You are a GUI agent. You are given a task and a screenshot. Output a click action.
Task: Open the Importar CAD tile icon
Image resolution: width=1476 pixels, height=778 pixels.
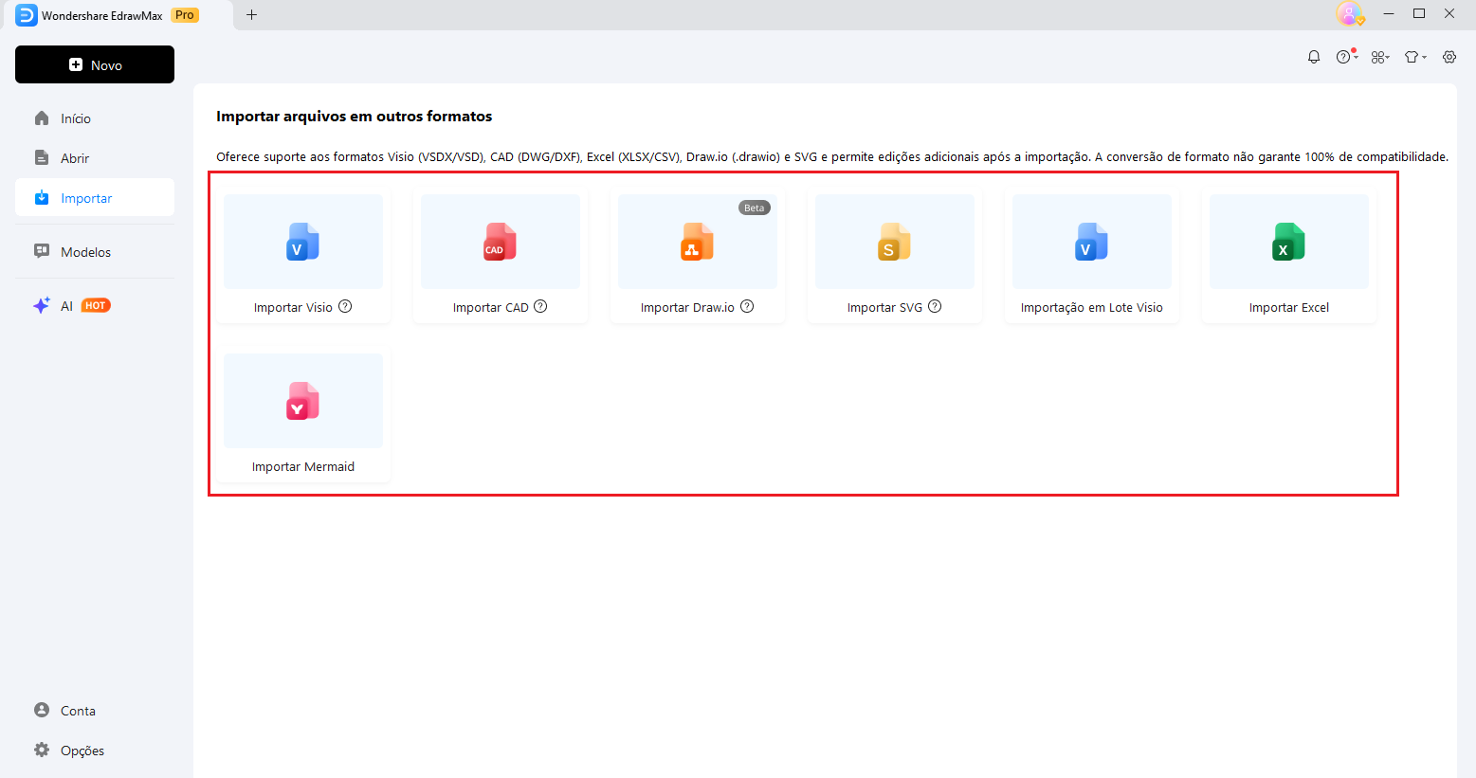(x=500, y=242)
